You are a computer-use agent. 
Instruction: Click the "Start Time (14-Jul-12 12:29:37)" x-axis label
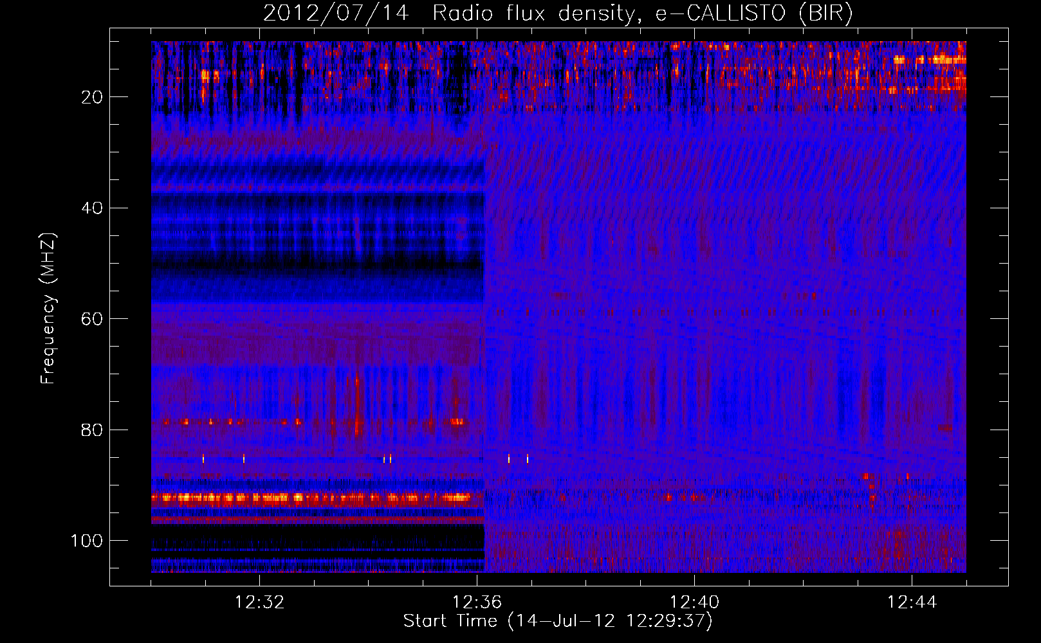pos(558,621)
